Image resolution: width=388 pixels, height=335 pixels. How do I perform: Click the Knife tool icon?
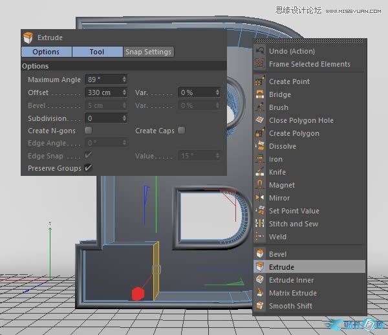260,172
